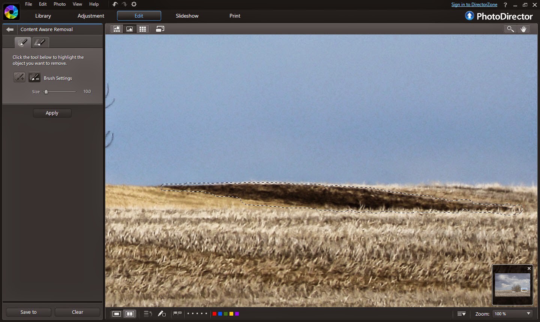This screenshot has height=322, width=540.
Task: Set the rating dots in bottom toolbar
Action: (x=197, y=314)
